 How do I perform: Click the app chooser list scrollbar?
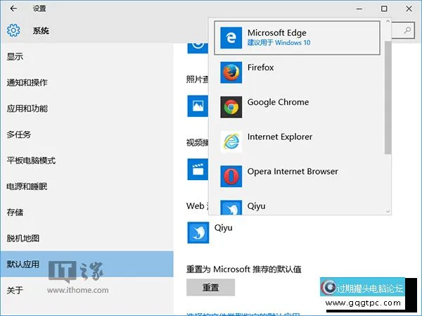(388, 99)
